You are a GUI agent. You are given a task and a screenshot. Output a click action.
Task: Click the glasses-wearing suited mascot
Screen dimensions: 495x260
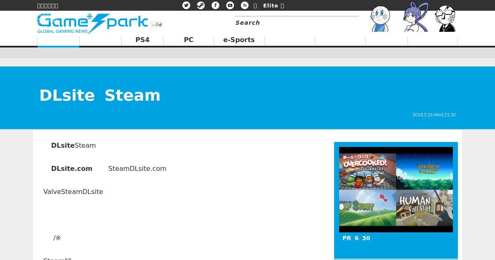pyautogui.click(x=445, y=18)
